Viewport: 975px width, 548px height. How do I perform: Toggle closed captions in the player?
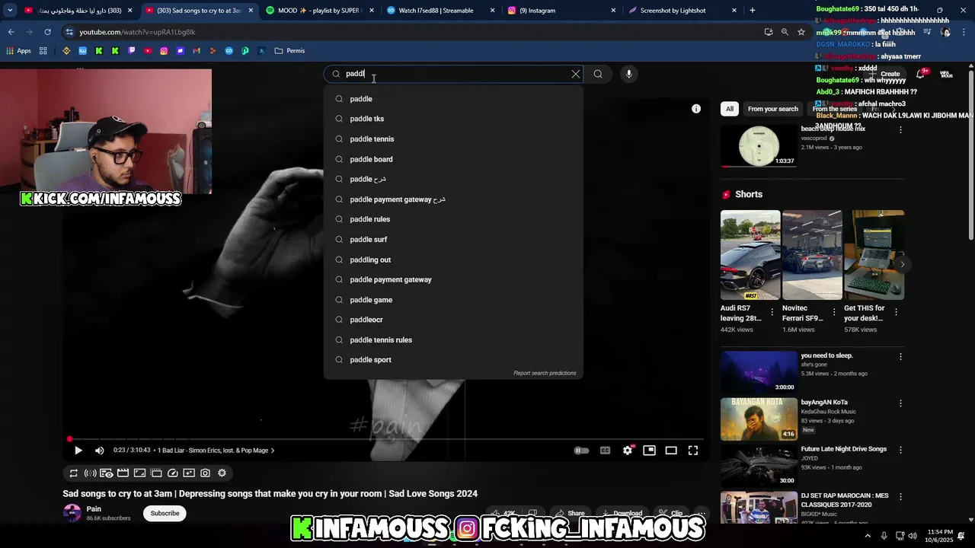pos(605,451)
